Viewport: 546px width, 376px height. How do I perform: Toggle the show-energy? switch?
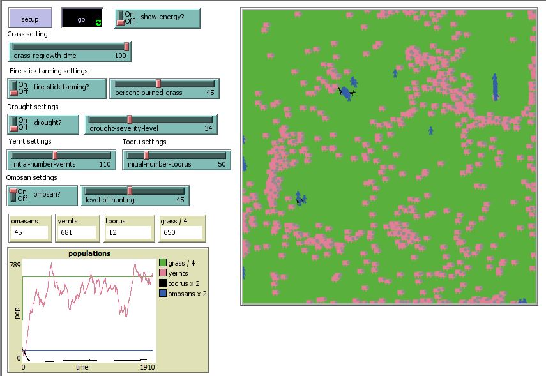click(157, 18)
